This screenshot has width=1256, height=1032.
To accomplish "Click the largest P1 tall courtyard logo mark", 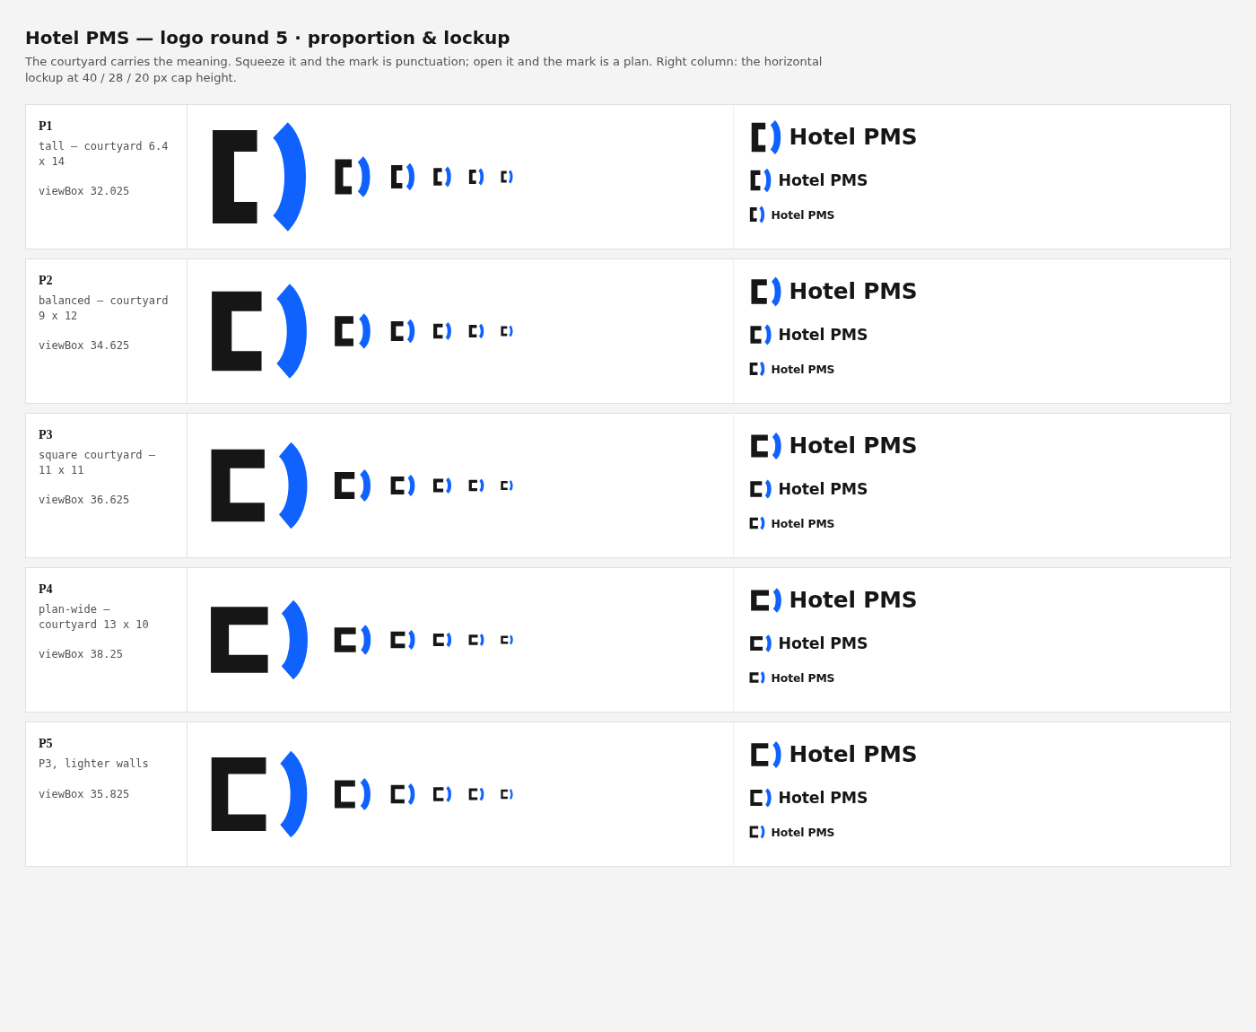I will coord(259,177).
